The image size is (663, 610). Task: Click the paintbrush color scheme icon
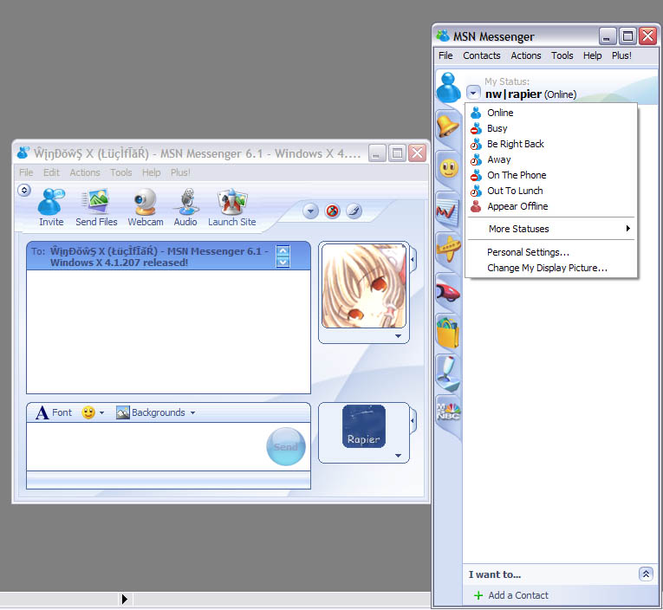(x=354, y=211)
